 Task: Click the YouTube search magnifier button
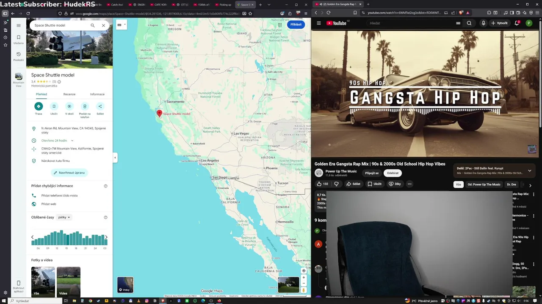[469, 23]
